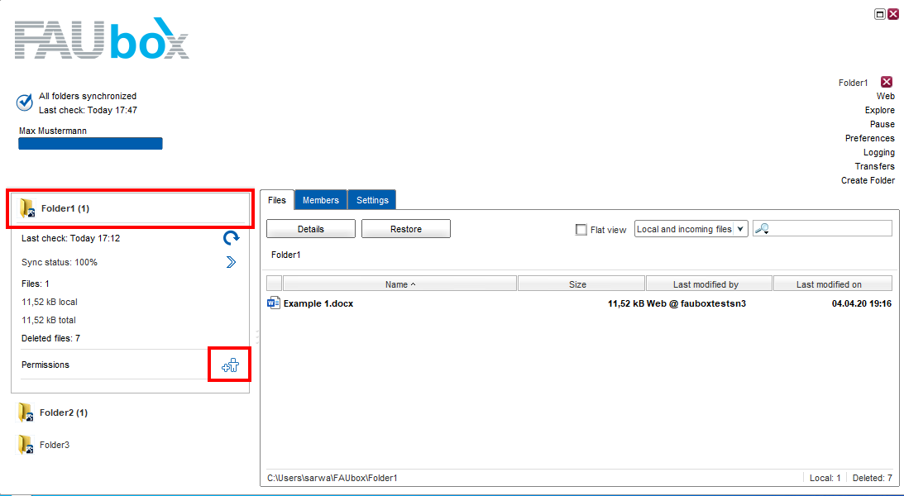Viewport: 904px width, 496px height.
Task: Click the Details button
Action: point(311,229)
